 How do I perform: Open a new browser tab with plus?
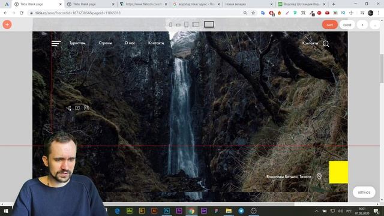(334, 4)
